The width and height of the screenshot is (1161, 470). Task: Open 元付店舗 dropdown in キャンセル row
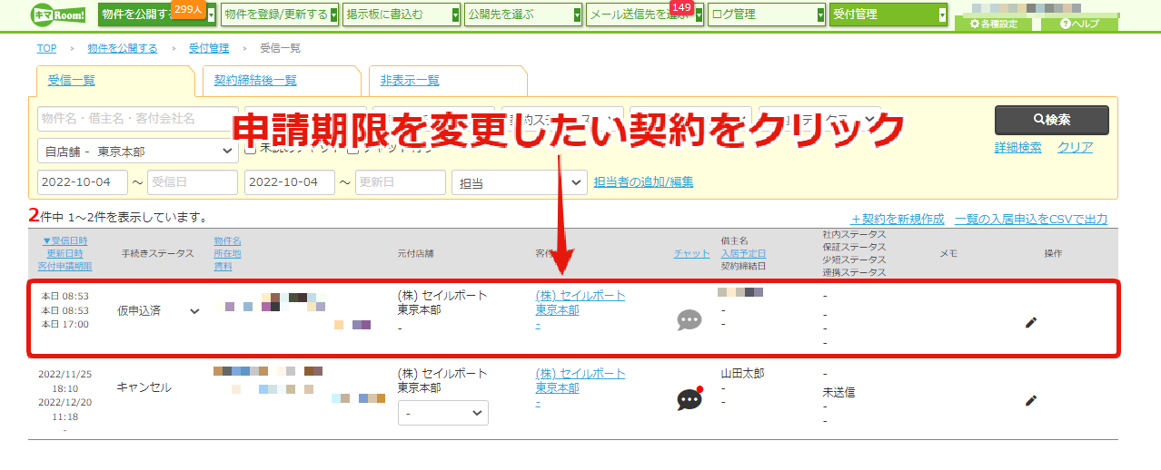(x=443, y=413)
